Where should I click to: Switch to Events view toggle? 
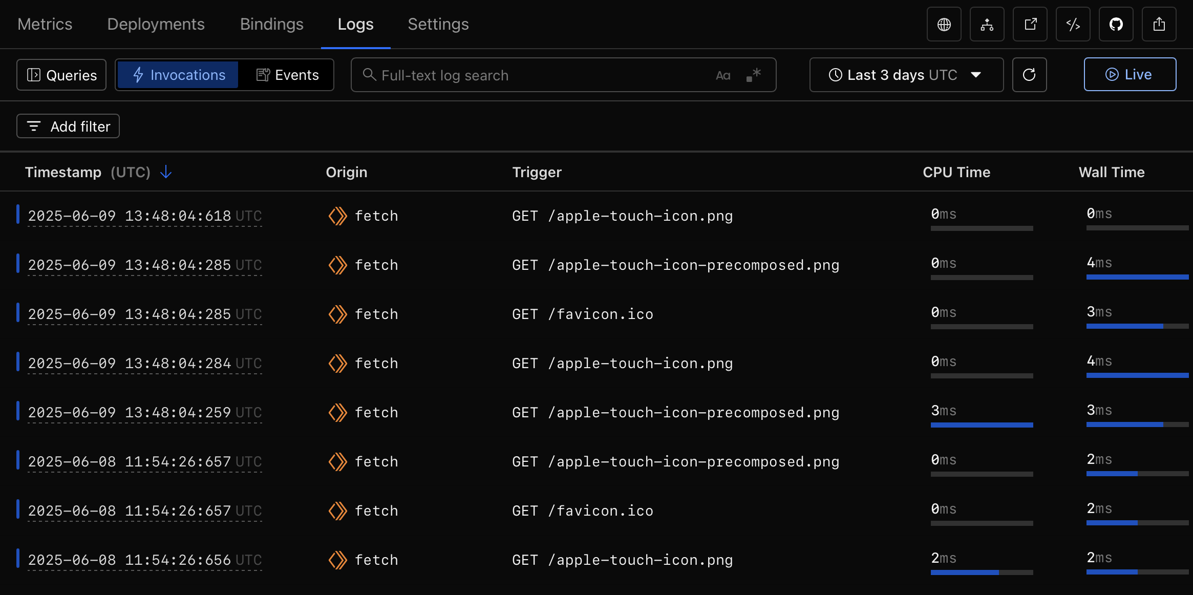[287, 75]
